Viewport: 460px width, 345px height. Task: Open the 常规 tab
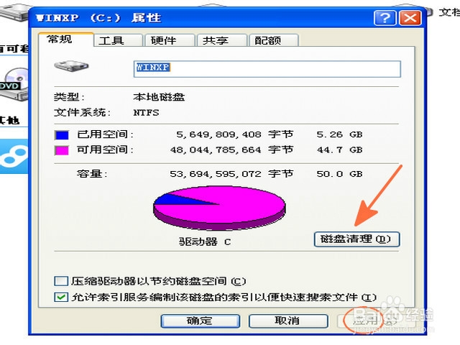point(66,40)
